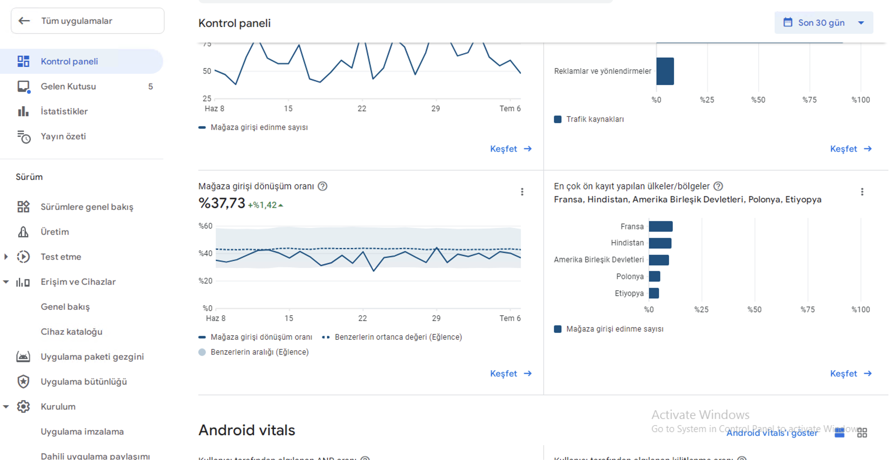This screenshot has height=460, width=892.
Task: Click the Üretim icon in sidebar
Action: coord(23,232)
